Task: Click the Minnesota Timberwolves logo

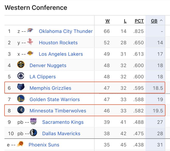Action: [x=21, y=110]
